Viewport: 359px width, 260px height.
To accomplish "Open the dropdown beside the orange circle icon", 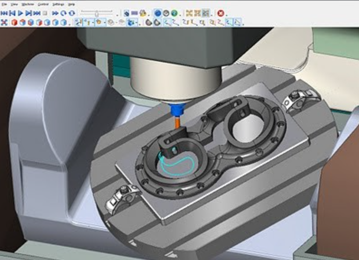I will point(105,22).
